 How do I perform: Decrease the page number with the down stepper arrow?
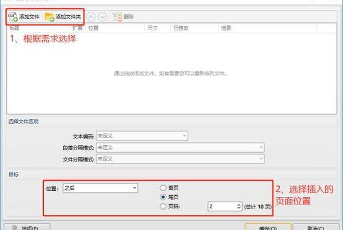239,208
